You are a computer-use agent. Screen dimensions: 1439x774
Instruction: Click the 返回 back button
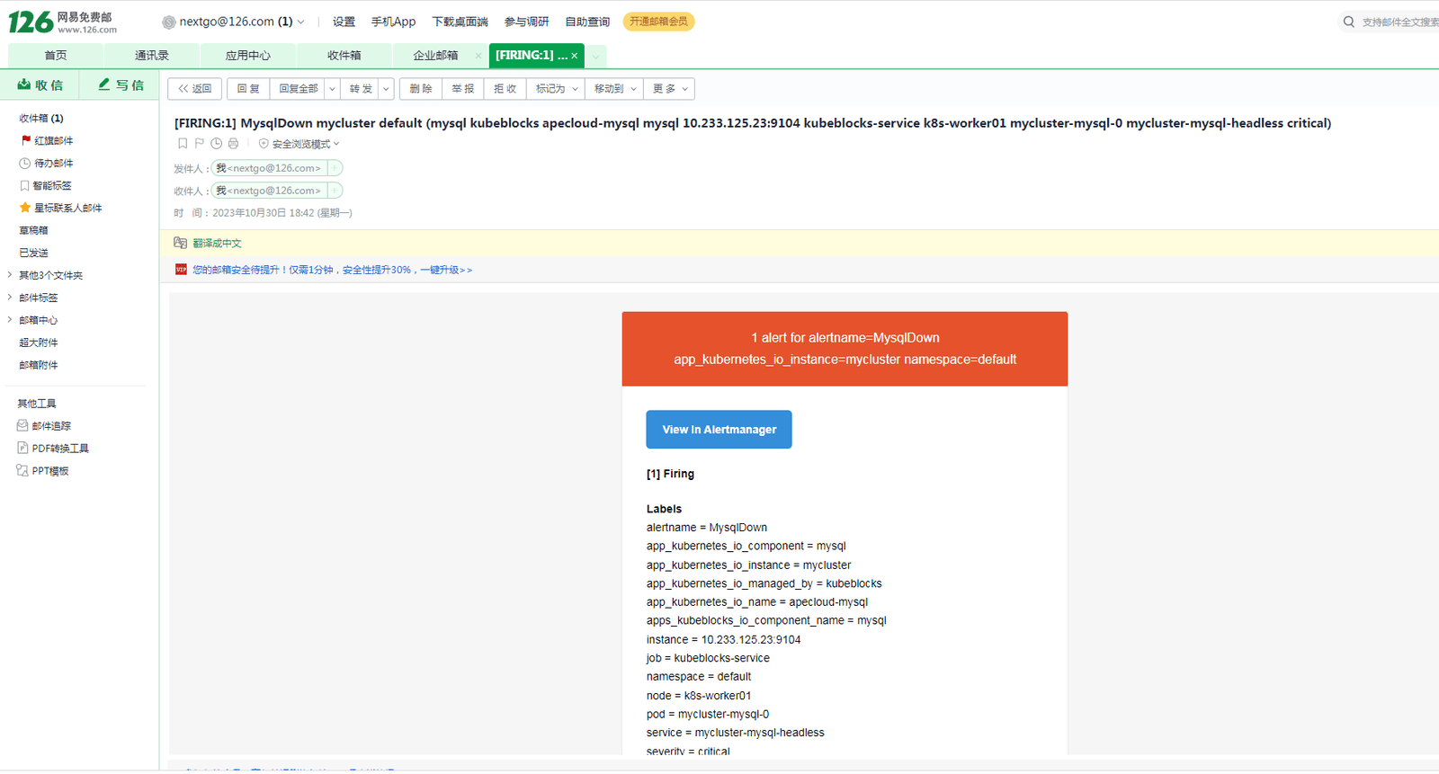click(x=195, y=89)
